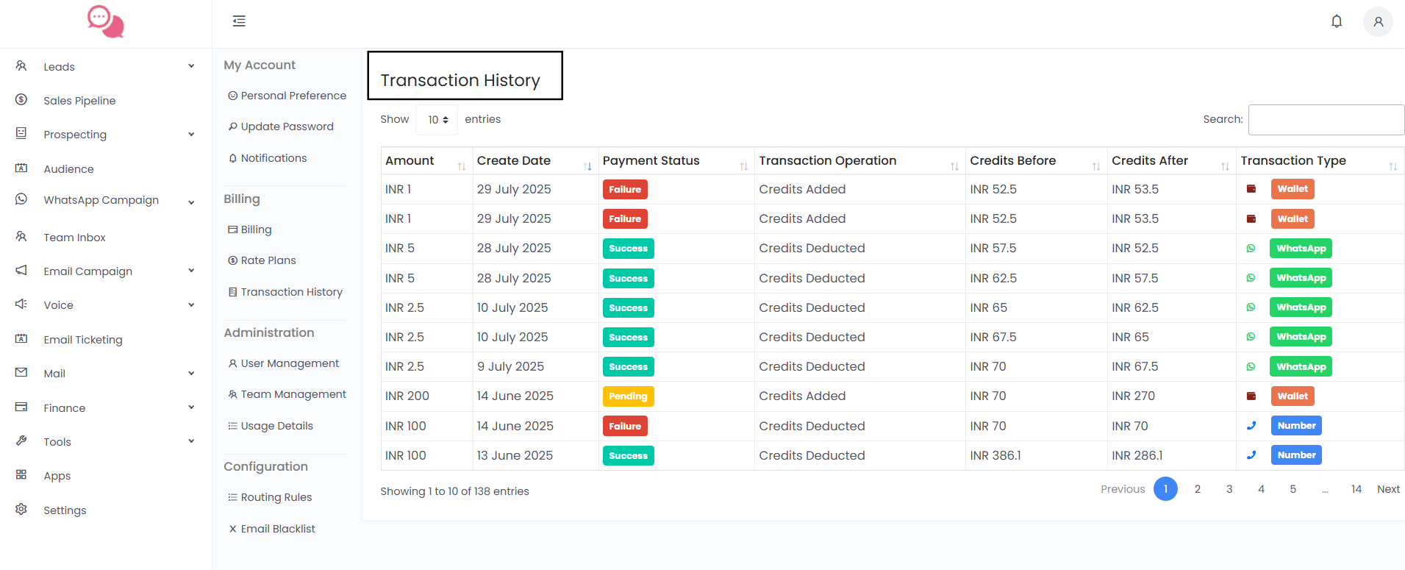Expand the Email Campaign chevron
The width and height of the screenshot is (1405, 570).
pyautogui.click(x=191, y=271)
